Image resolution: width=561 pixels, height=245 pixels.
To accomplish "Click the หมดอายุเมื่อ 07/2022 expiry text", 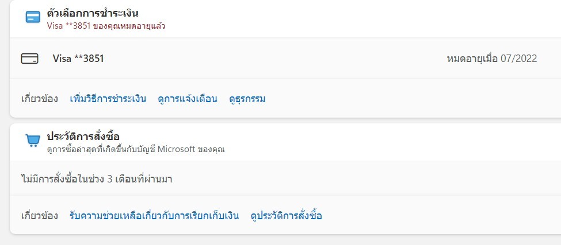I will (491, 59).
